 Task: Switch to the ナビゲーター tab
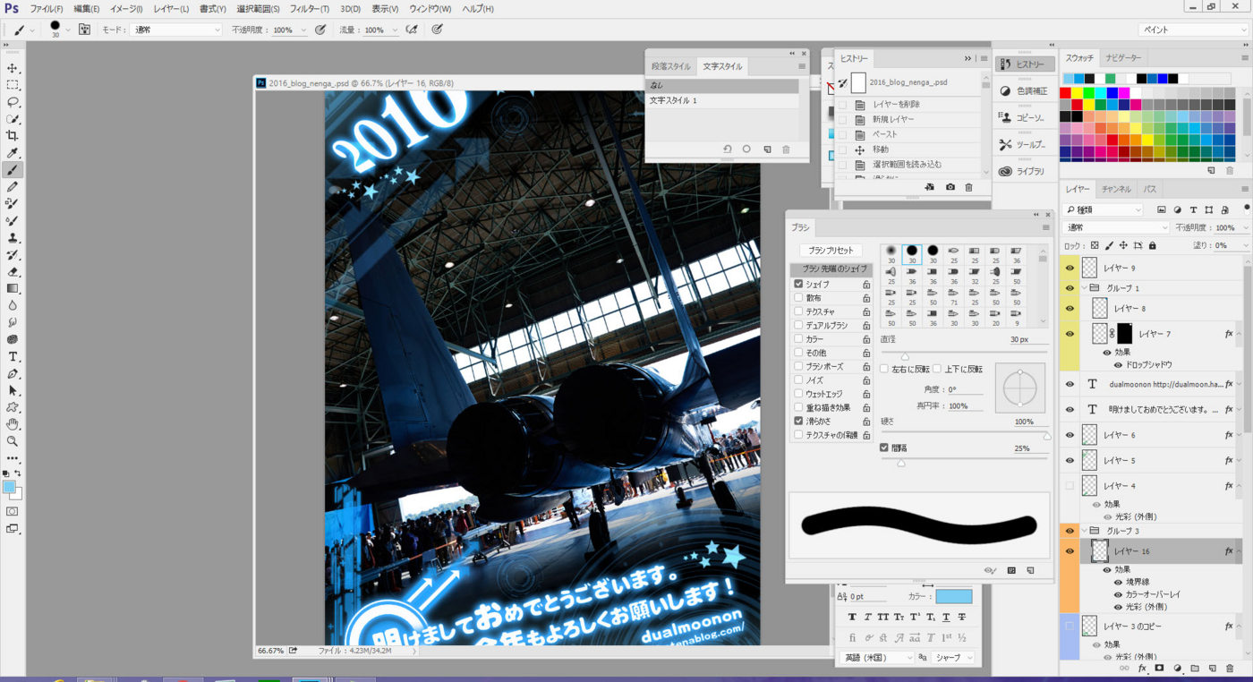[x=1123, y=57]
